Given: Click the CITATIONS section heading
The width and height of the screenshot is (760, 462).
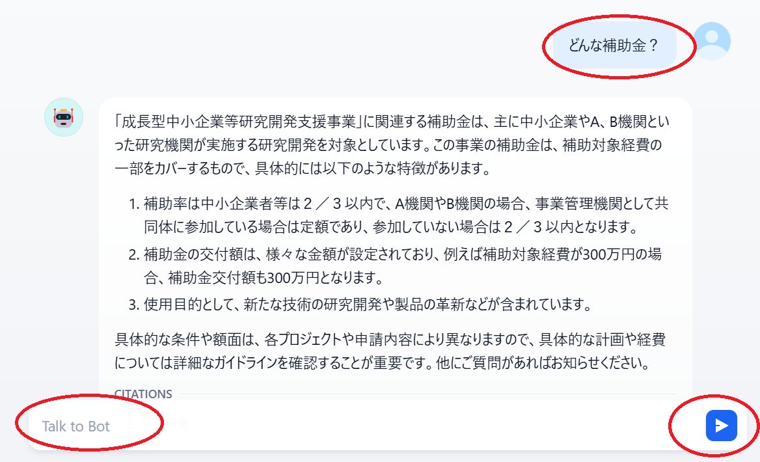Looking at the screenshot, I should click(x=143, y=394).
